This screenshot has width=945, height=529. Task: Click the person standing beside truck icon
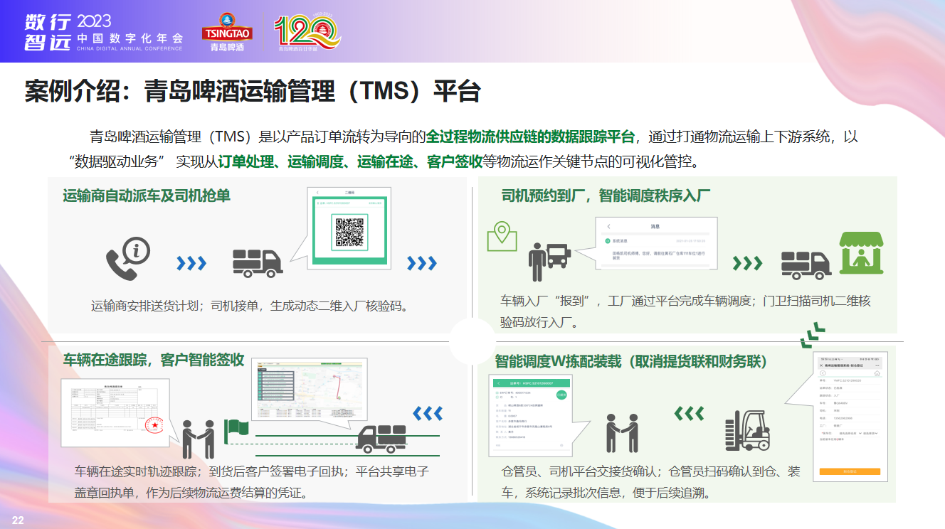pyautogui.click(x=549, y=262)
